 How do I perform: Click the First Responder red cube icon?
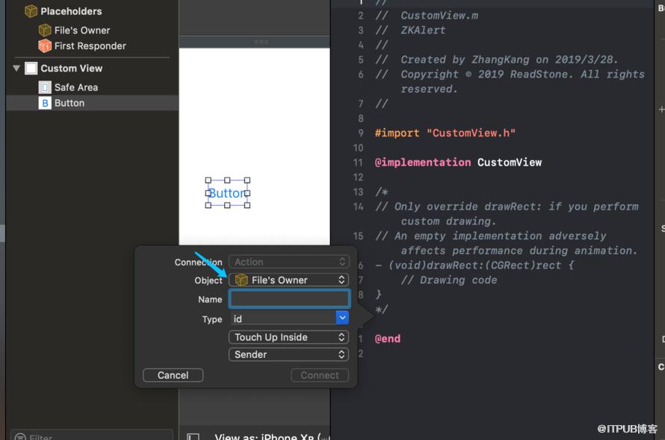click(x=45, y=45)
